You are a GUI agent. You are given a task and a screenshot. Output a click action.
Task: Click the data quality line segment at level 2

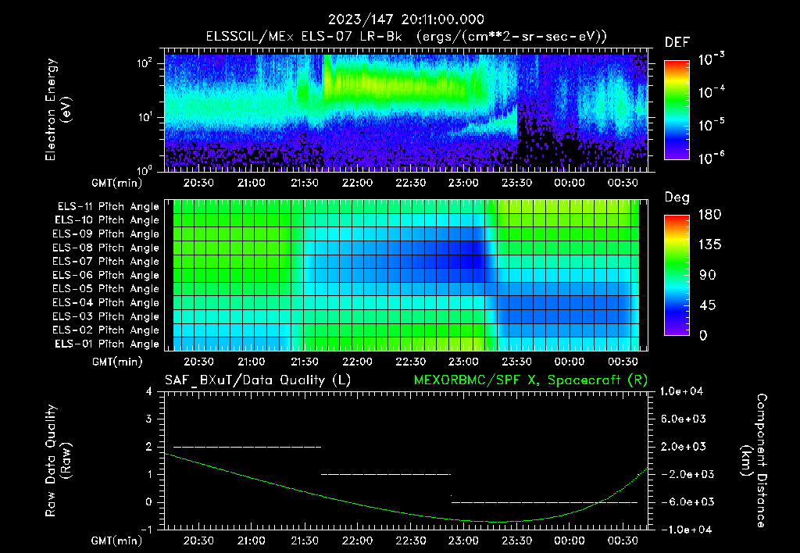(247, 447)
